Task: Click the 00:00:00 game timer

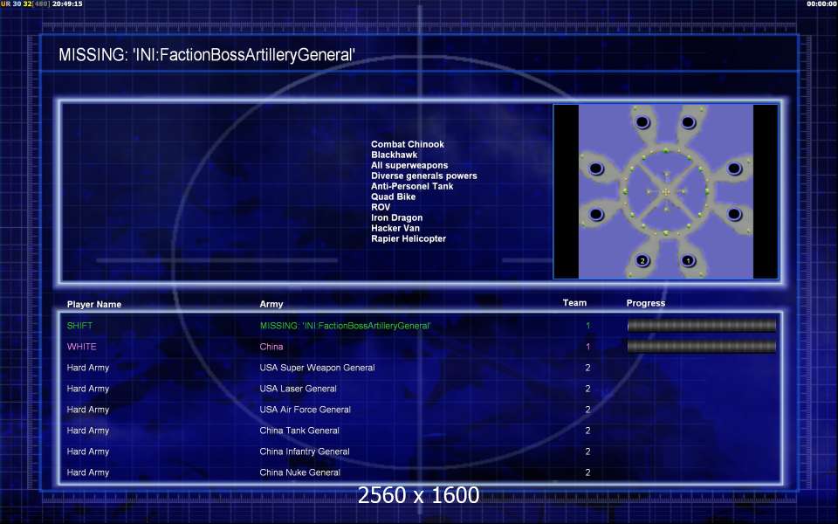Action: (x=822, y=3)
